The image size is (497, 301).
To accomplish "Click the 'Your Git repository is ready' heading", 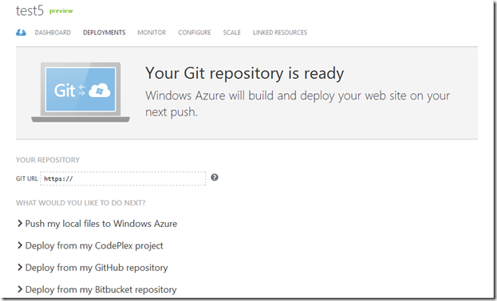I will pos(244,73).
